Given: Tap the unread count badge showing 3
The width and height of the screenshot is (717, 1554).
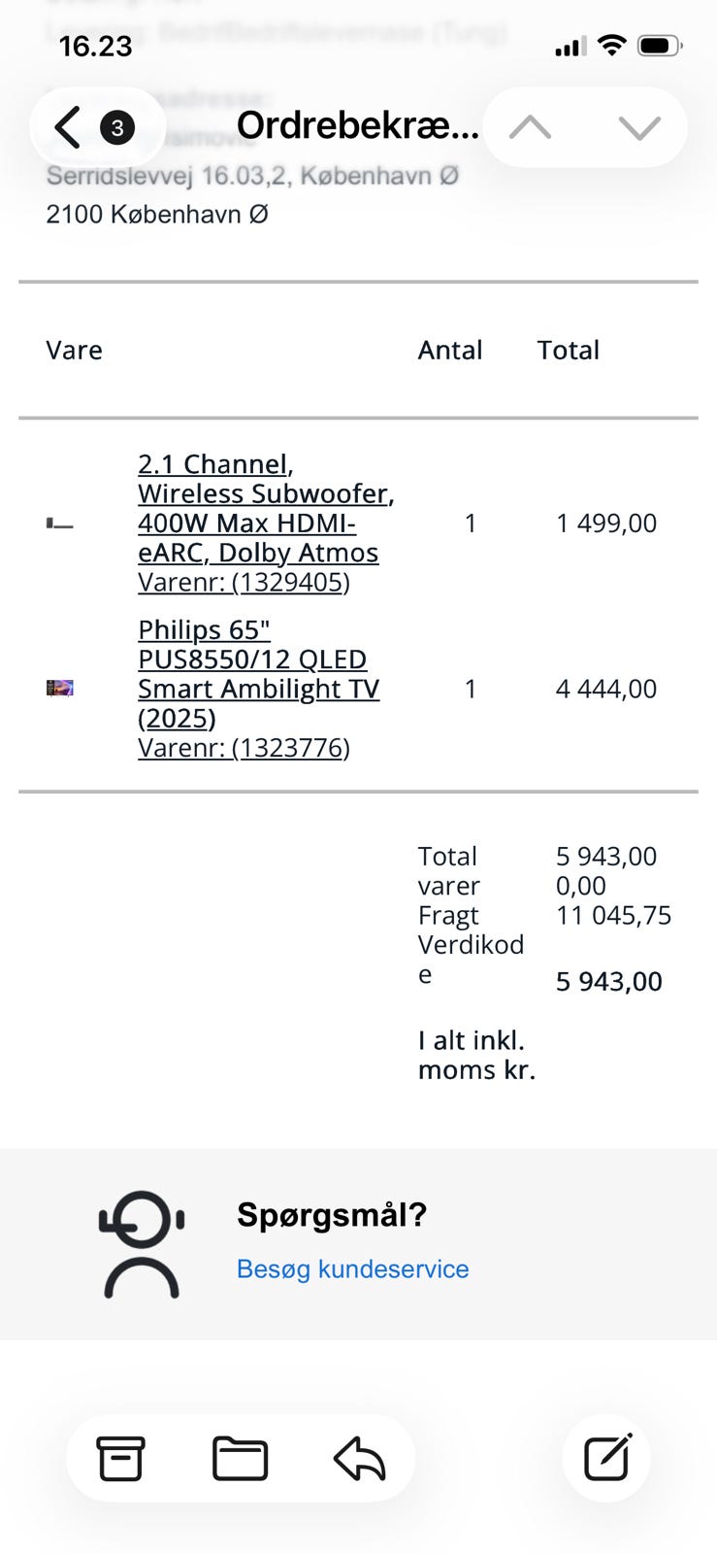Looking at the screenshot, I should coord(117,127).
